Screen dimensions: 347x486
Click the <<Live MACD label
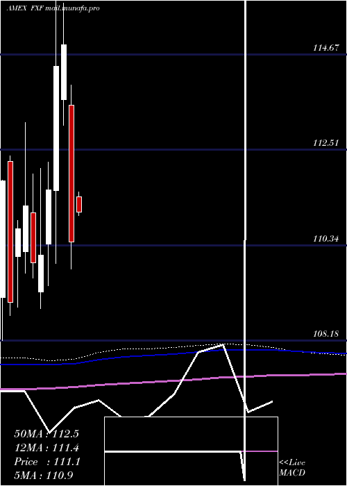(292, 467)
